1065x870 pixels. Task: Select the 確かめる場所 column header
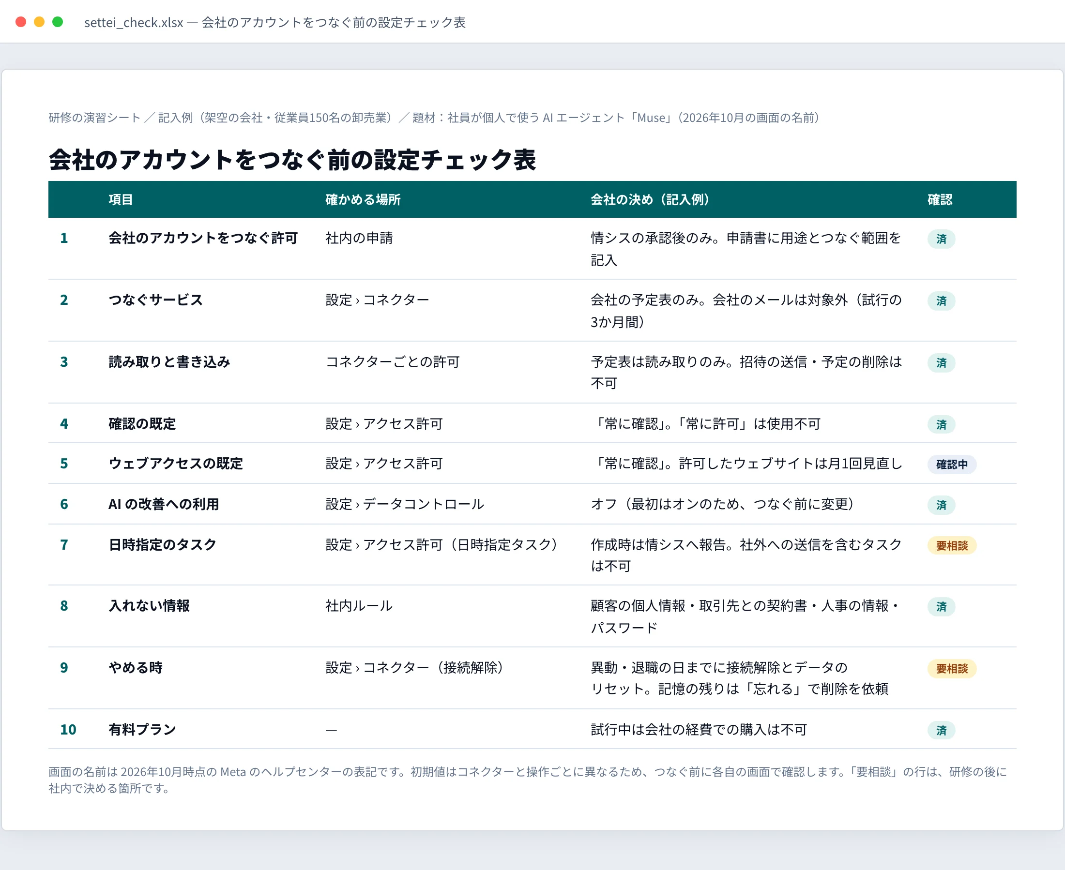pos(363,199)
